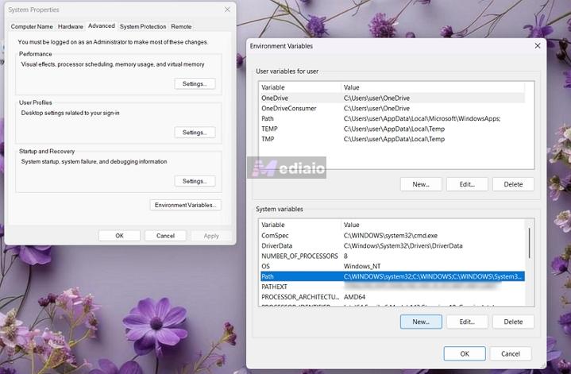
Task: Select the Advanced tab
Action: [x=101, y=26]
